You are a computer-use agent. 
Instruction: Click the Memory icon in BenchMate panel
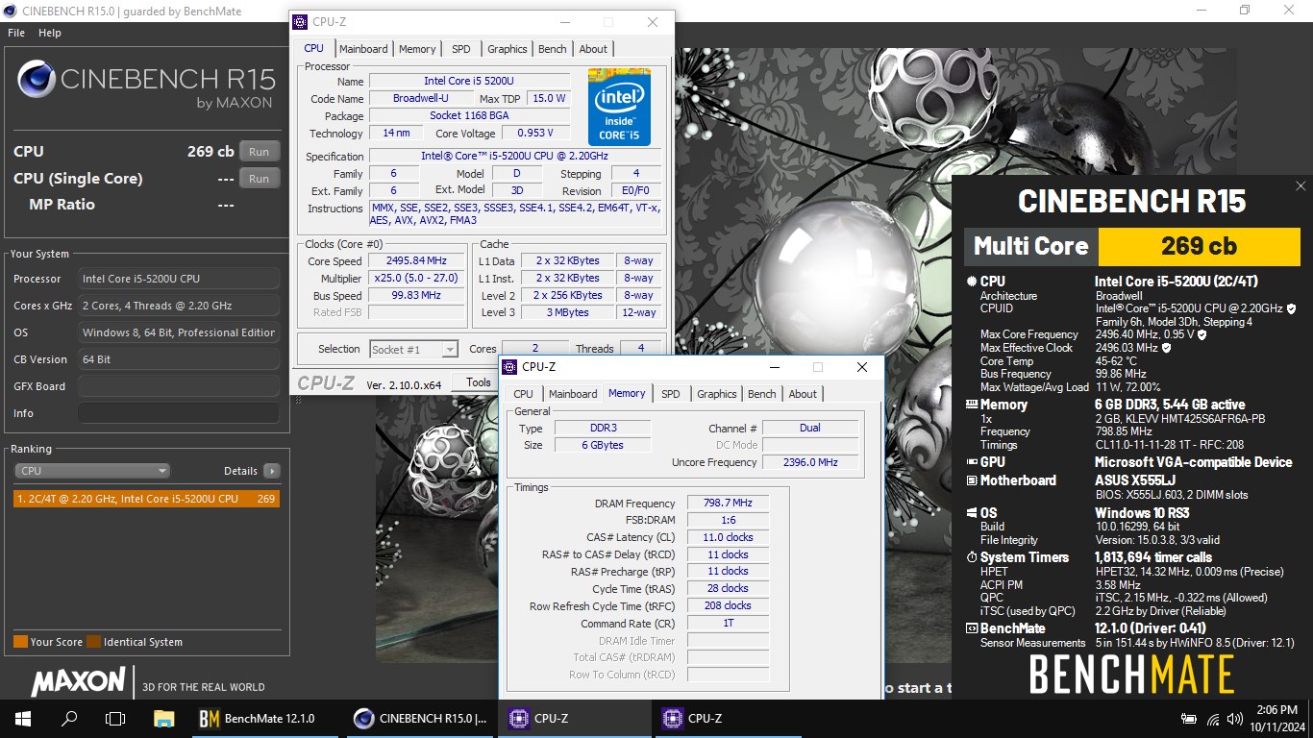972,406
